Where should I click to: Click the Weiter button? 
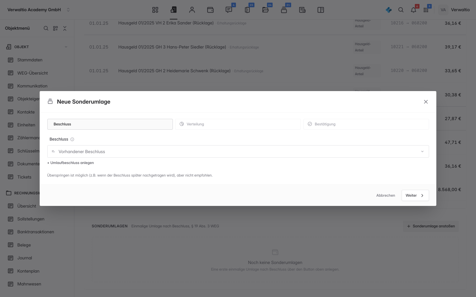point(415,195)
